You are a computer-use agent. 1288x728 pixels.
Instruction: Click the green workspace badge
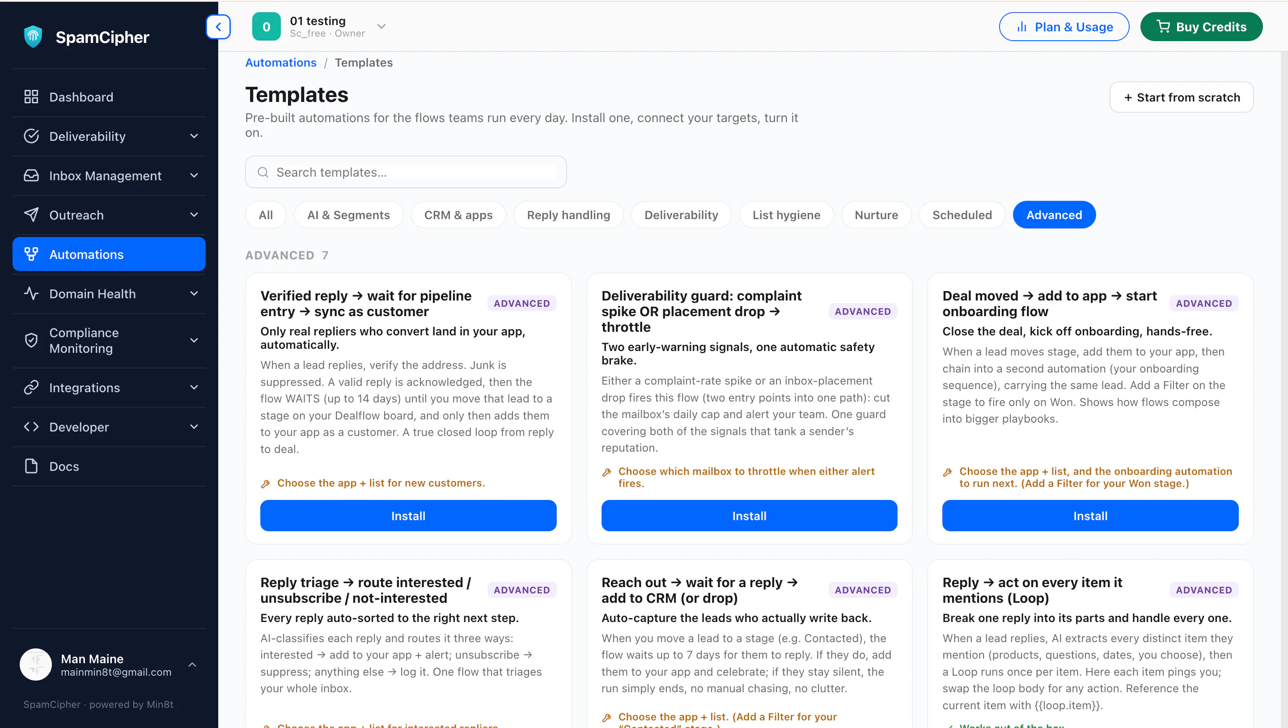[x=267, y=27]
